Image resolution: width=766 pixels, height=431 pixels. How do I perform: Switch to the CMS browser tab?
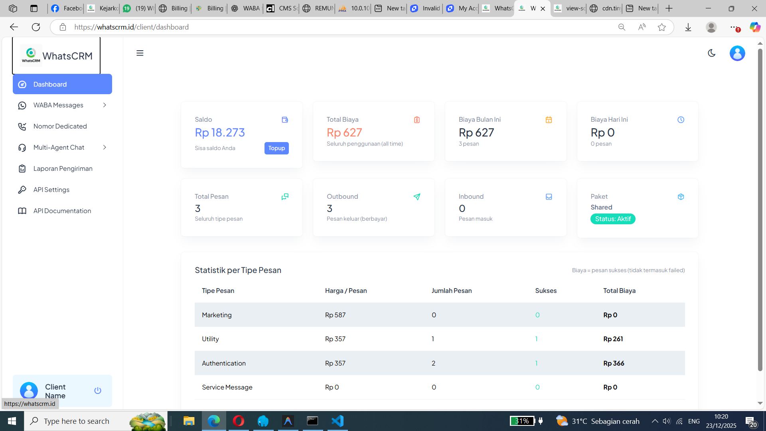[282, 8]
